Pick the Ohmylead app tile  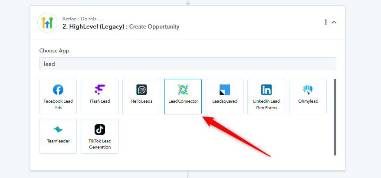[x=308, y=97]
